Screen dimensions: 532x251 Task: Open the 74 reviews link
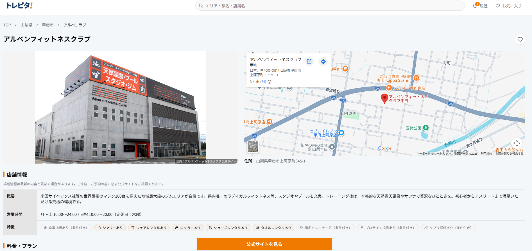(x=263, y=82)
